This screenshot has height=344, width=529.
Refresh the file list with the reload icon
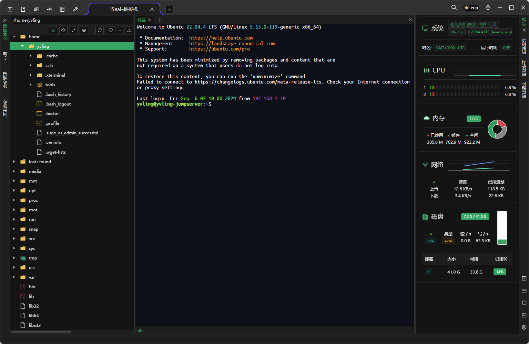pyautogui.click(x=100, y=30)
